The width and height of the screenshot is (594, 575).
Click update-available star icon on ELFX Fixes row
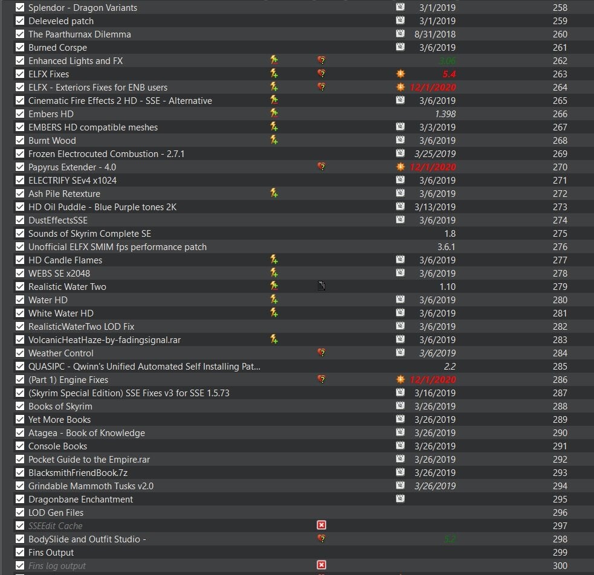pyautogui.click(x=400, y=74)
